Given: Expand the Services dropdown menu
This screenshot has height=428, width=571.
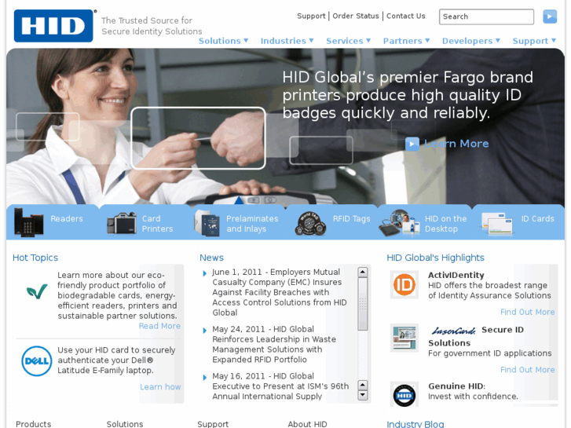Looking at the screenshot, I should [348, 41].
